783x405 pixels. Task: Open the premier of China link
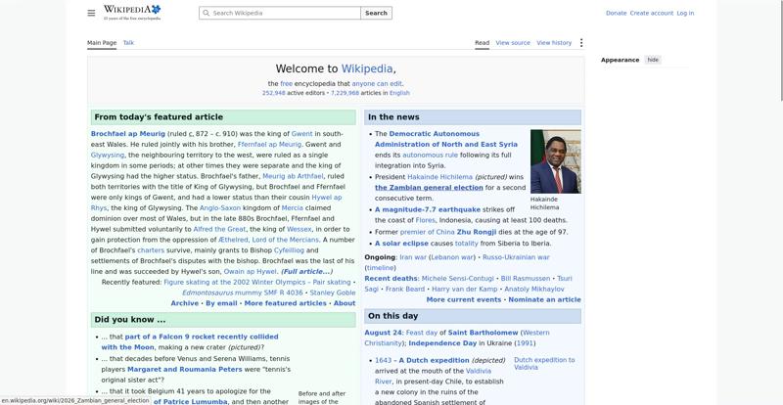(427, 232)
